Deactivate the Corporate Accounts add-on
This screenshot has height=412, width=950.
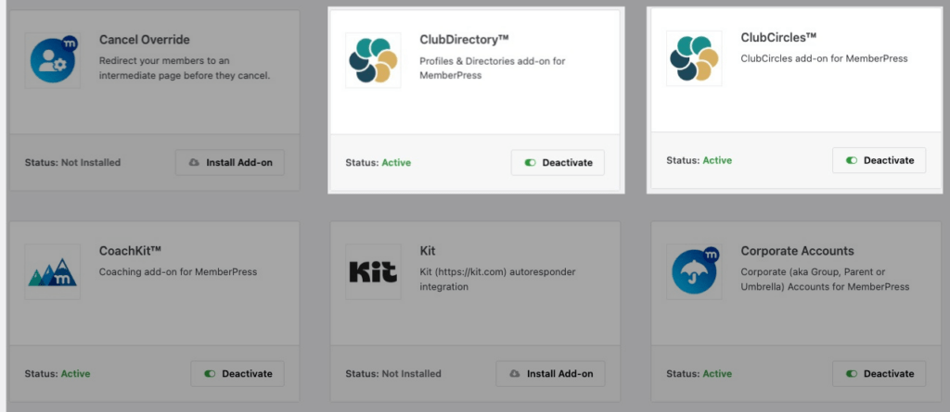(x=879, y=374)
